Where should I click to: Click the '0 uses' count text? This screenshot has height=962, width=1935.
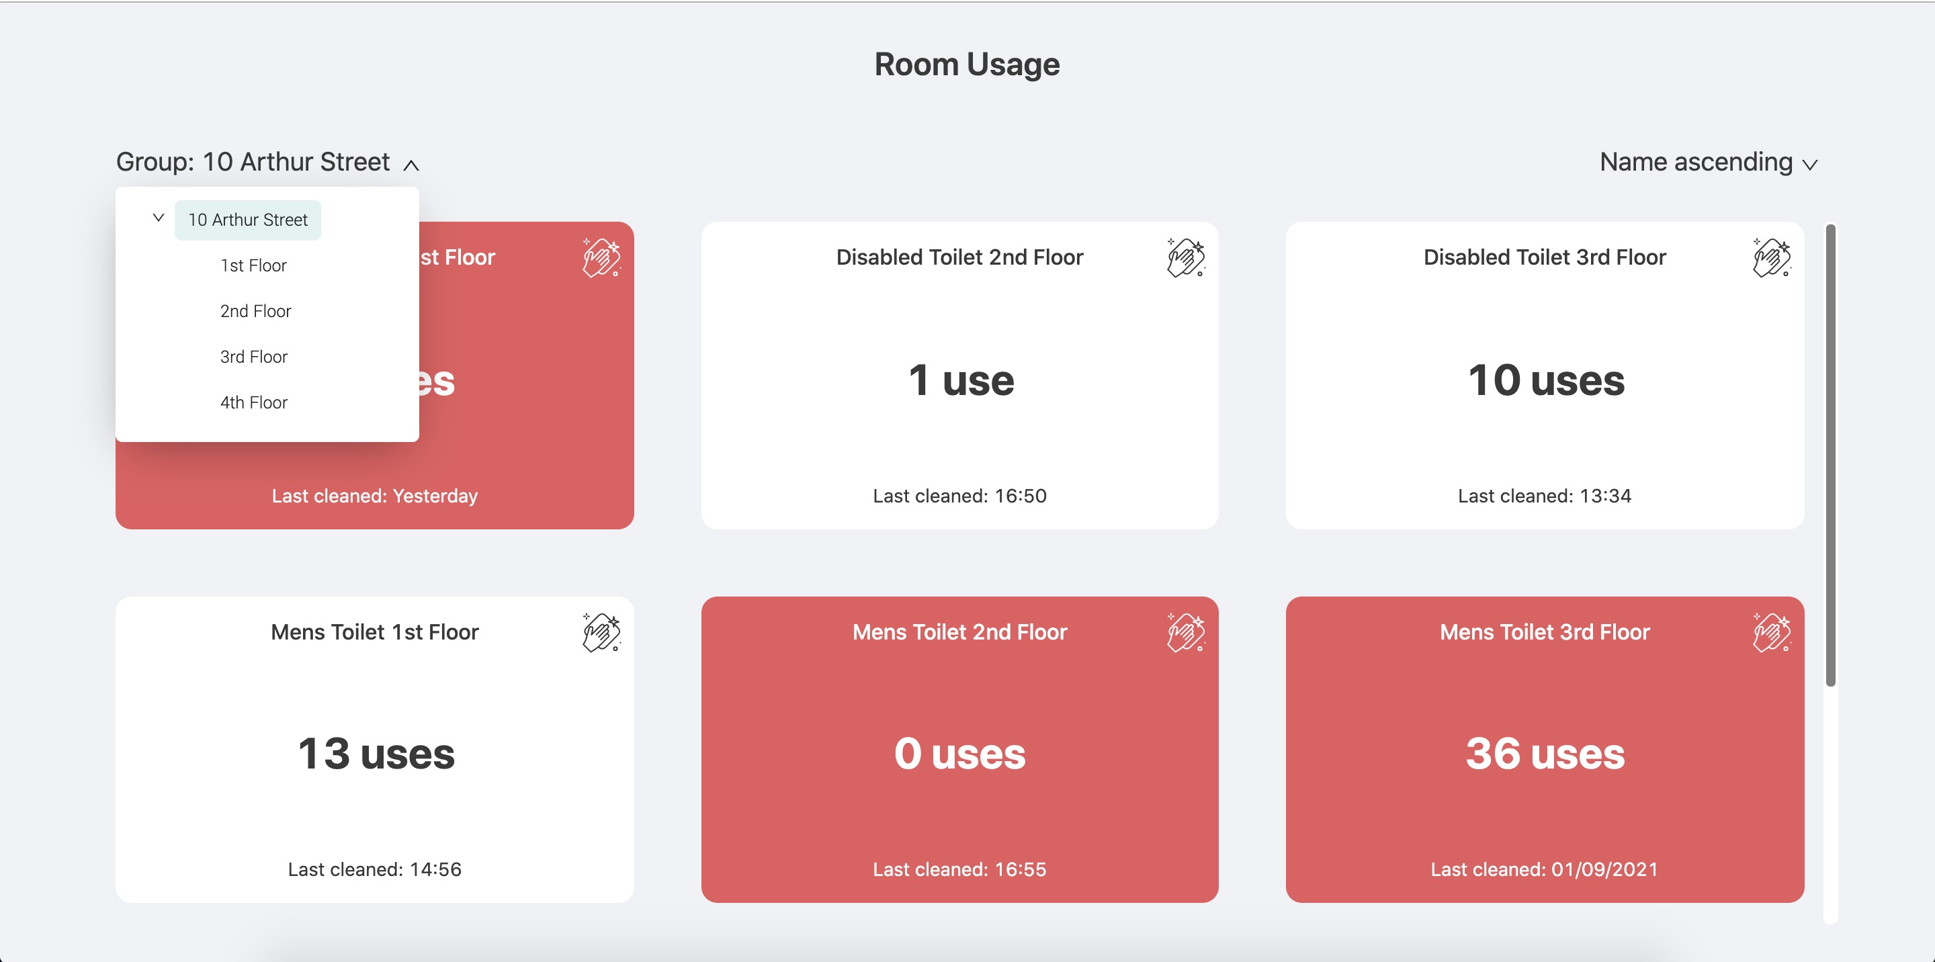click(x=960, y=754)
